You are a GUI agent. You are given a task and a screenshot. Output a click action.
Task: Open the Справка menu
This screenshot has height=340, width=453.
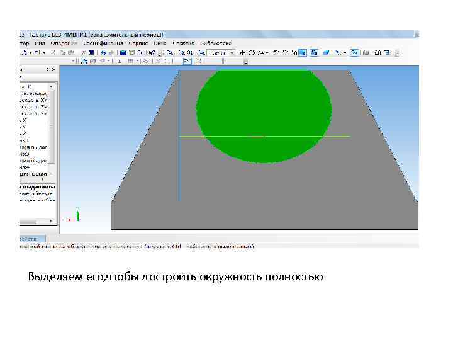click(x=183, y=43)
